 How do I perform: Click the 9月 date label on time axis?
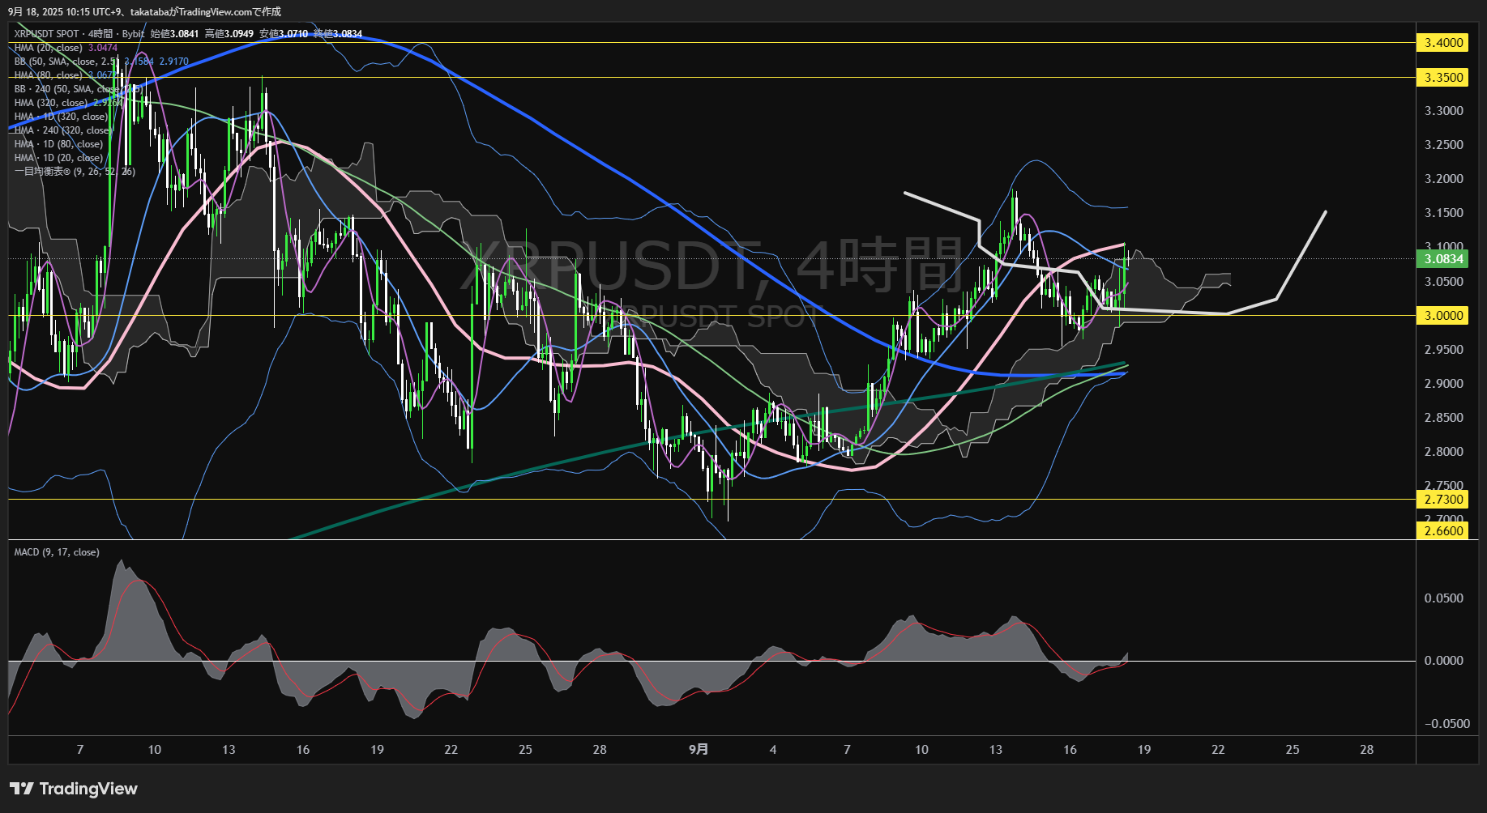coord(699,750)
